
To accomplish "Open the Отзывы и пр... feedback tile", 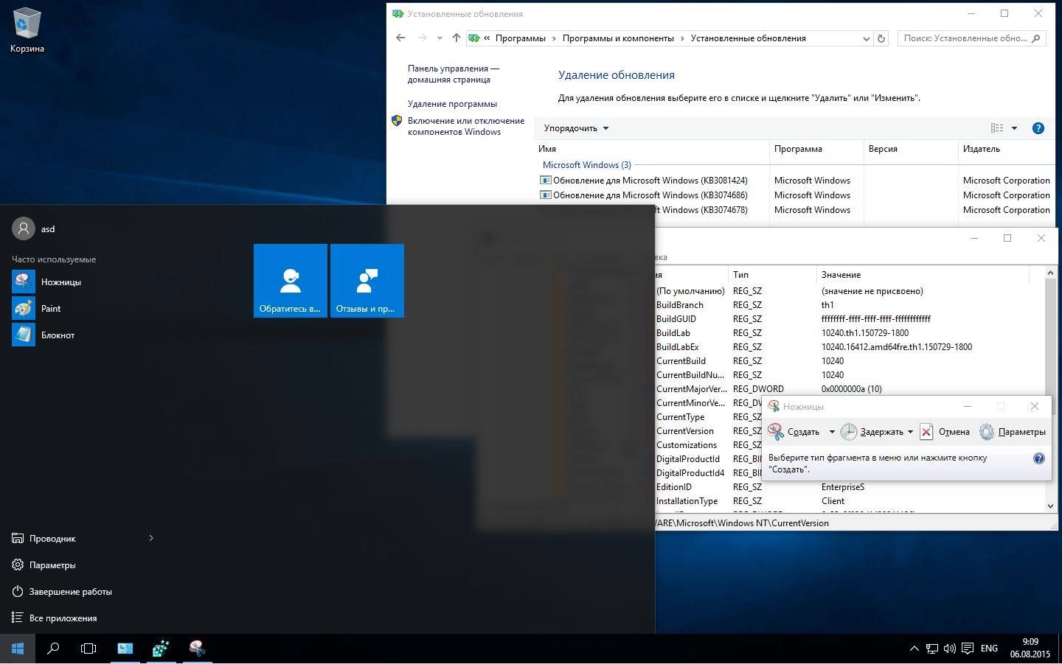I will click(x=367, y=281).
